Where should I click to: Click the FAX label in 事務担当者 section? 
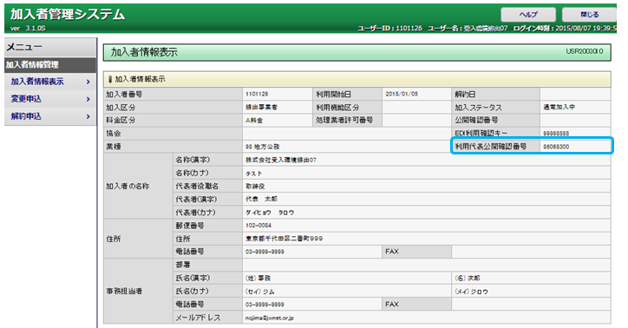pyautogui.click(x=416, y=305)
